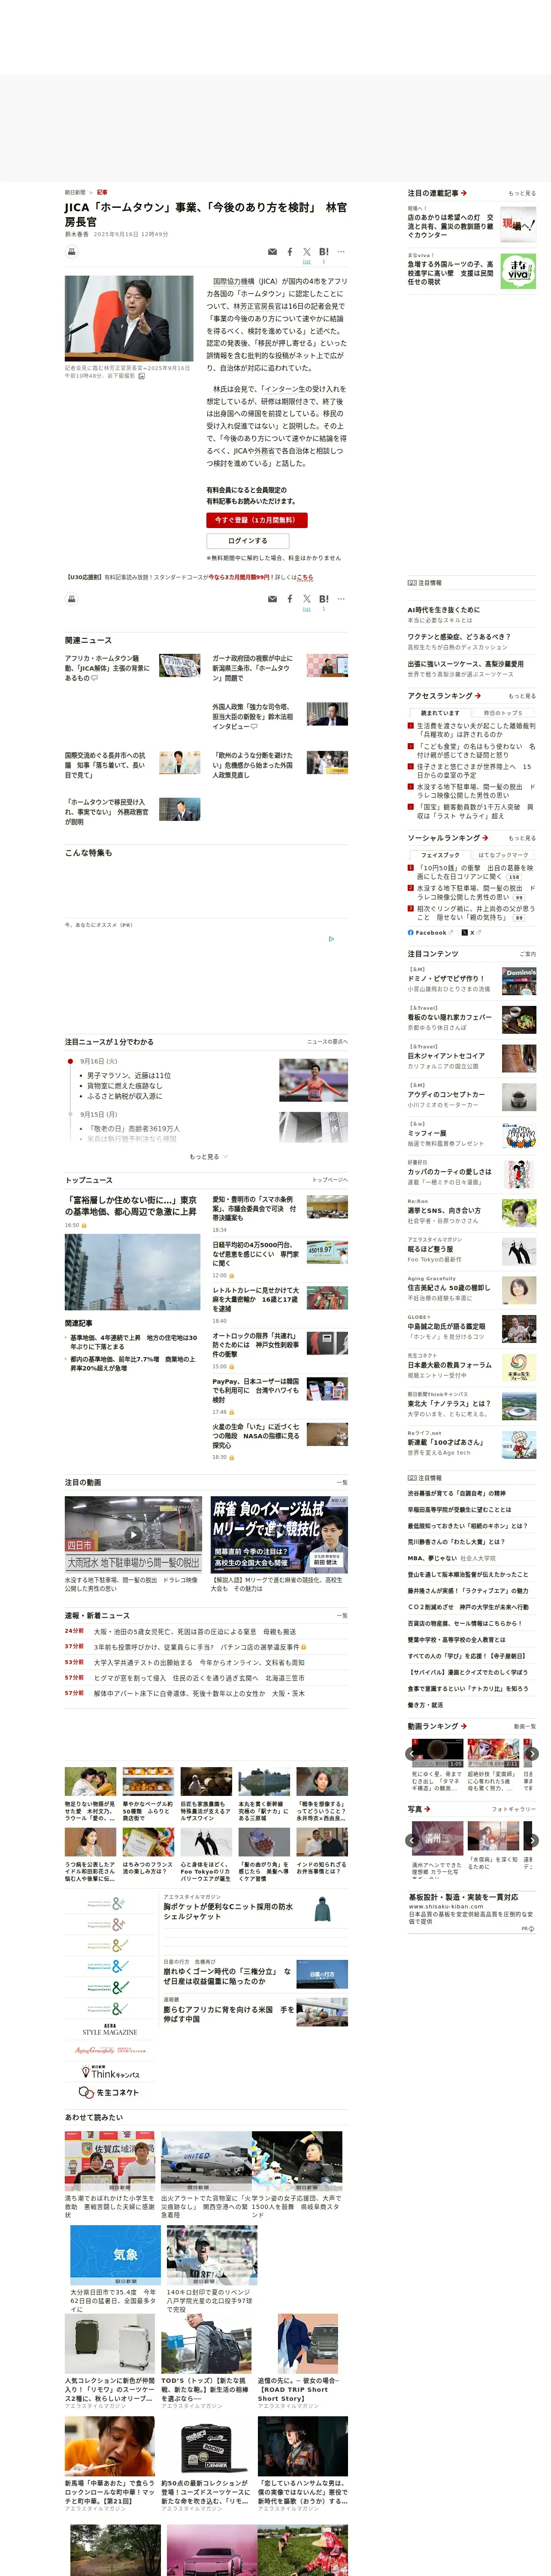Click こちら link in U30 campaign notice
Viewport: 551px width, 2576px height.
click(305, 577)
